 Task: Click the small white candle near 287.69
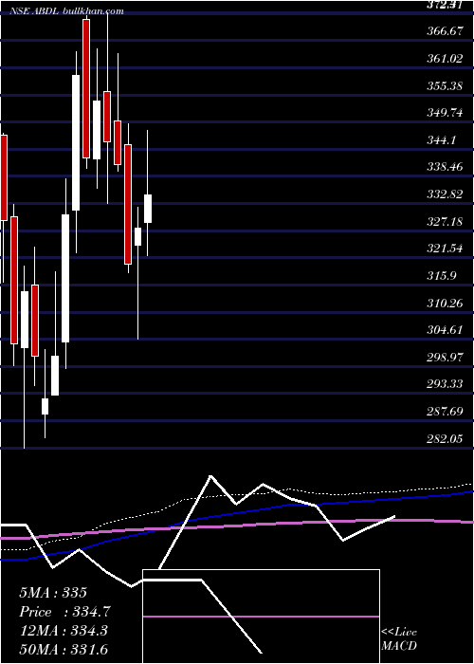(45, 406)
